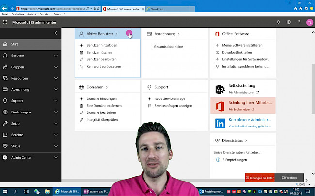Click the Kennwort zurücksetzen link
The image size is (315, 196).
coord(103,66)
